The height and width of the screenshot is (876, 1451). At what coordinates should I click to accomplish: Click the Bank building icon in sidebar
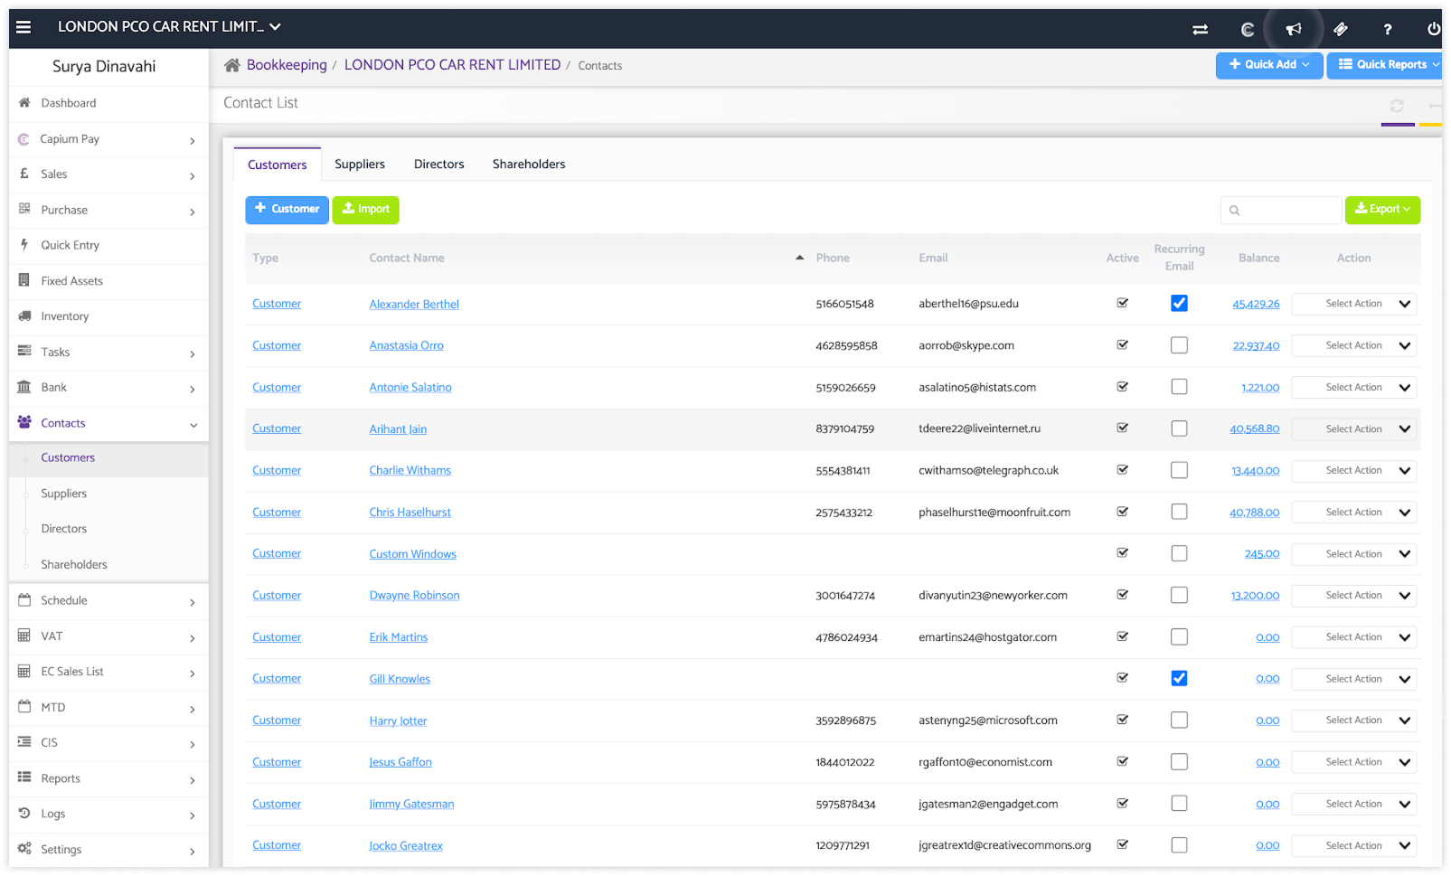[x=24, y=387]
